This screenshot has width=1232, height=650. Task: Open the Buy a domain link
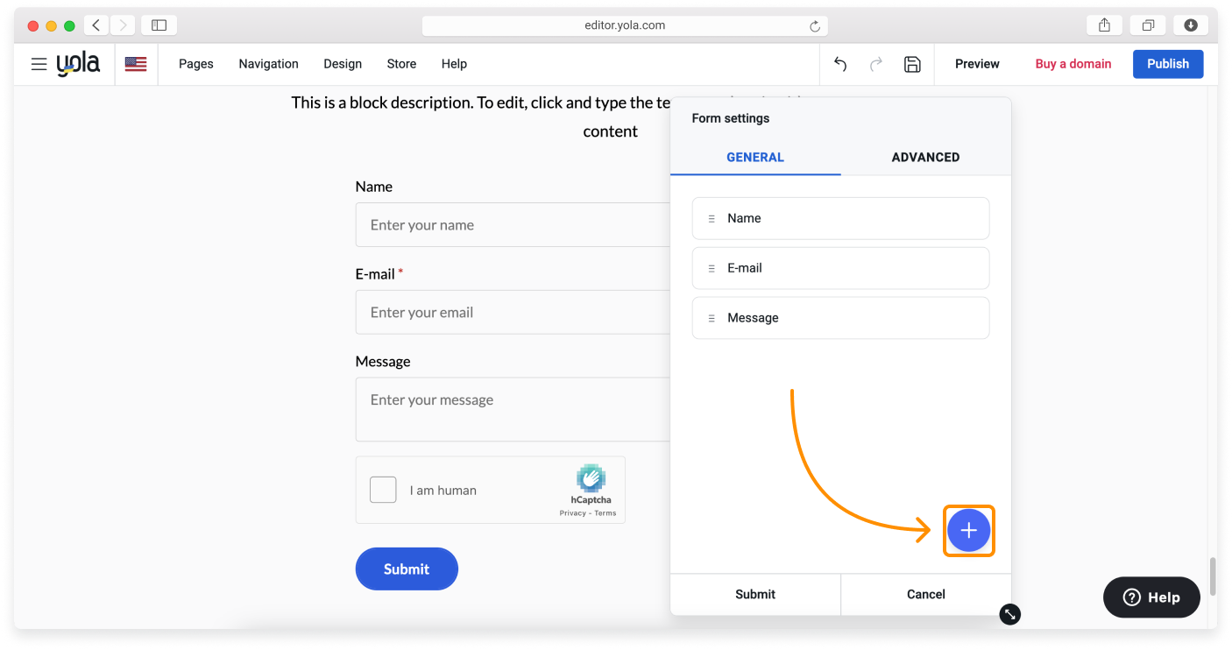[x=1073, y=63]
